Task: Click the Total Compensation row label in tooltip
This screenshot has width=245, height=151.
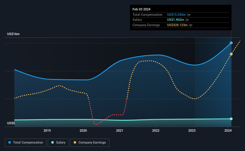Action: click(147, 15)
